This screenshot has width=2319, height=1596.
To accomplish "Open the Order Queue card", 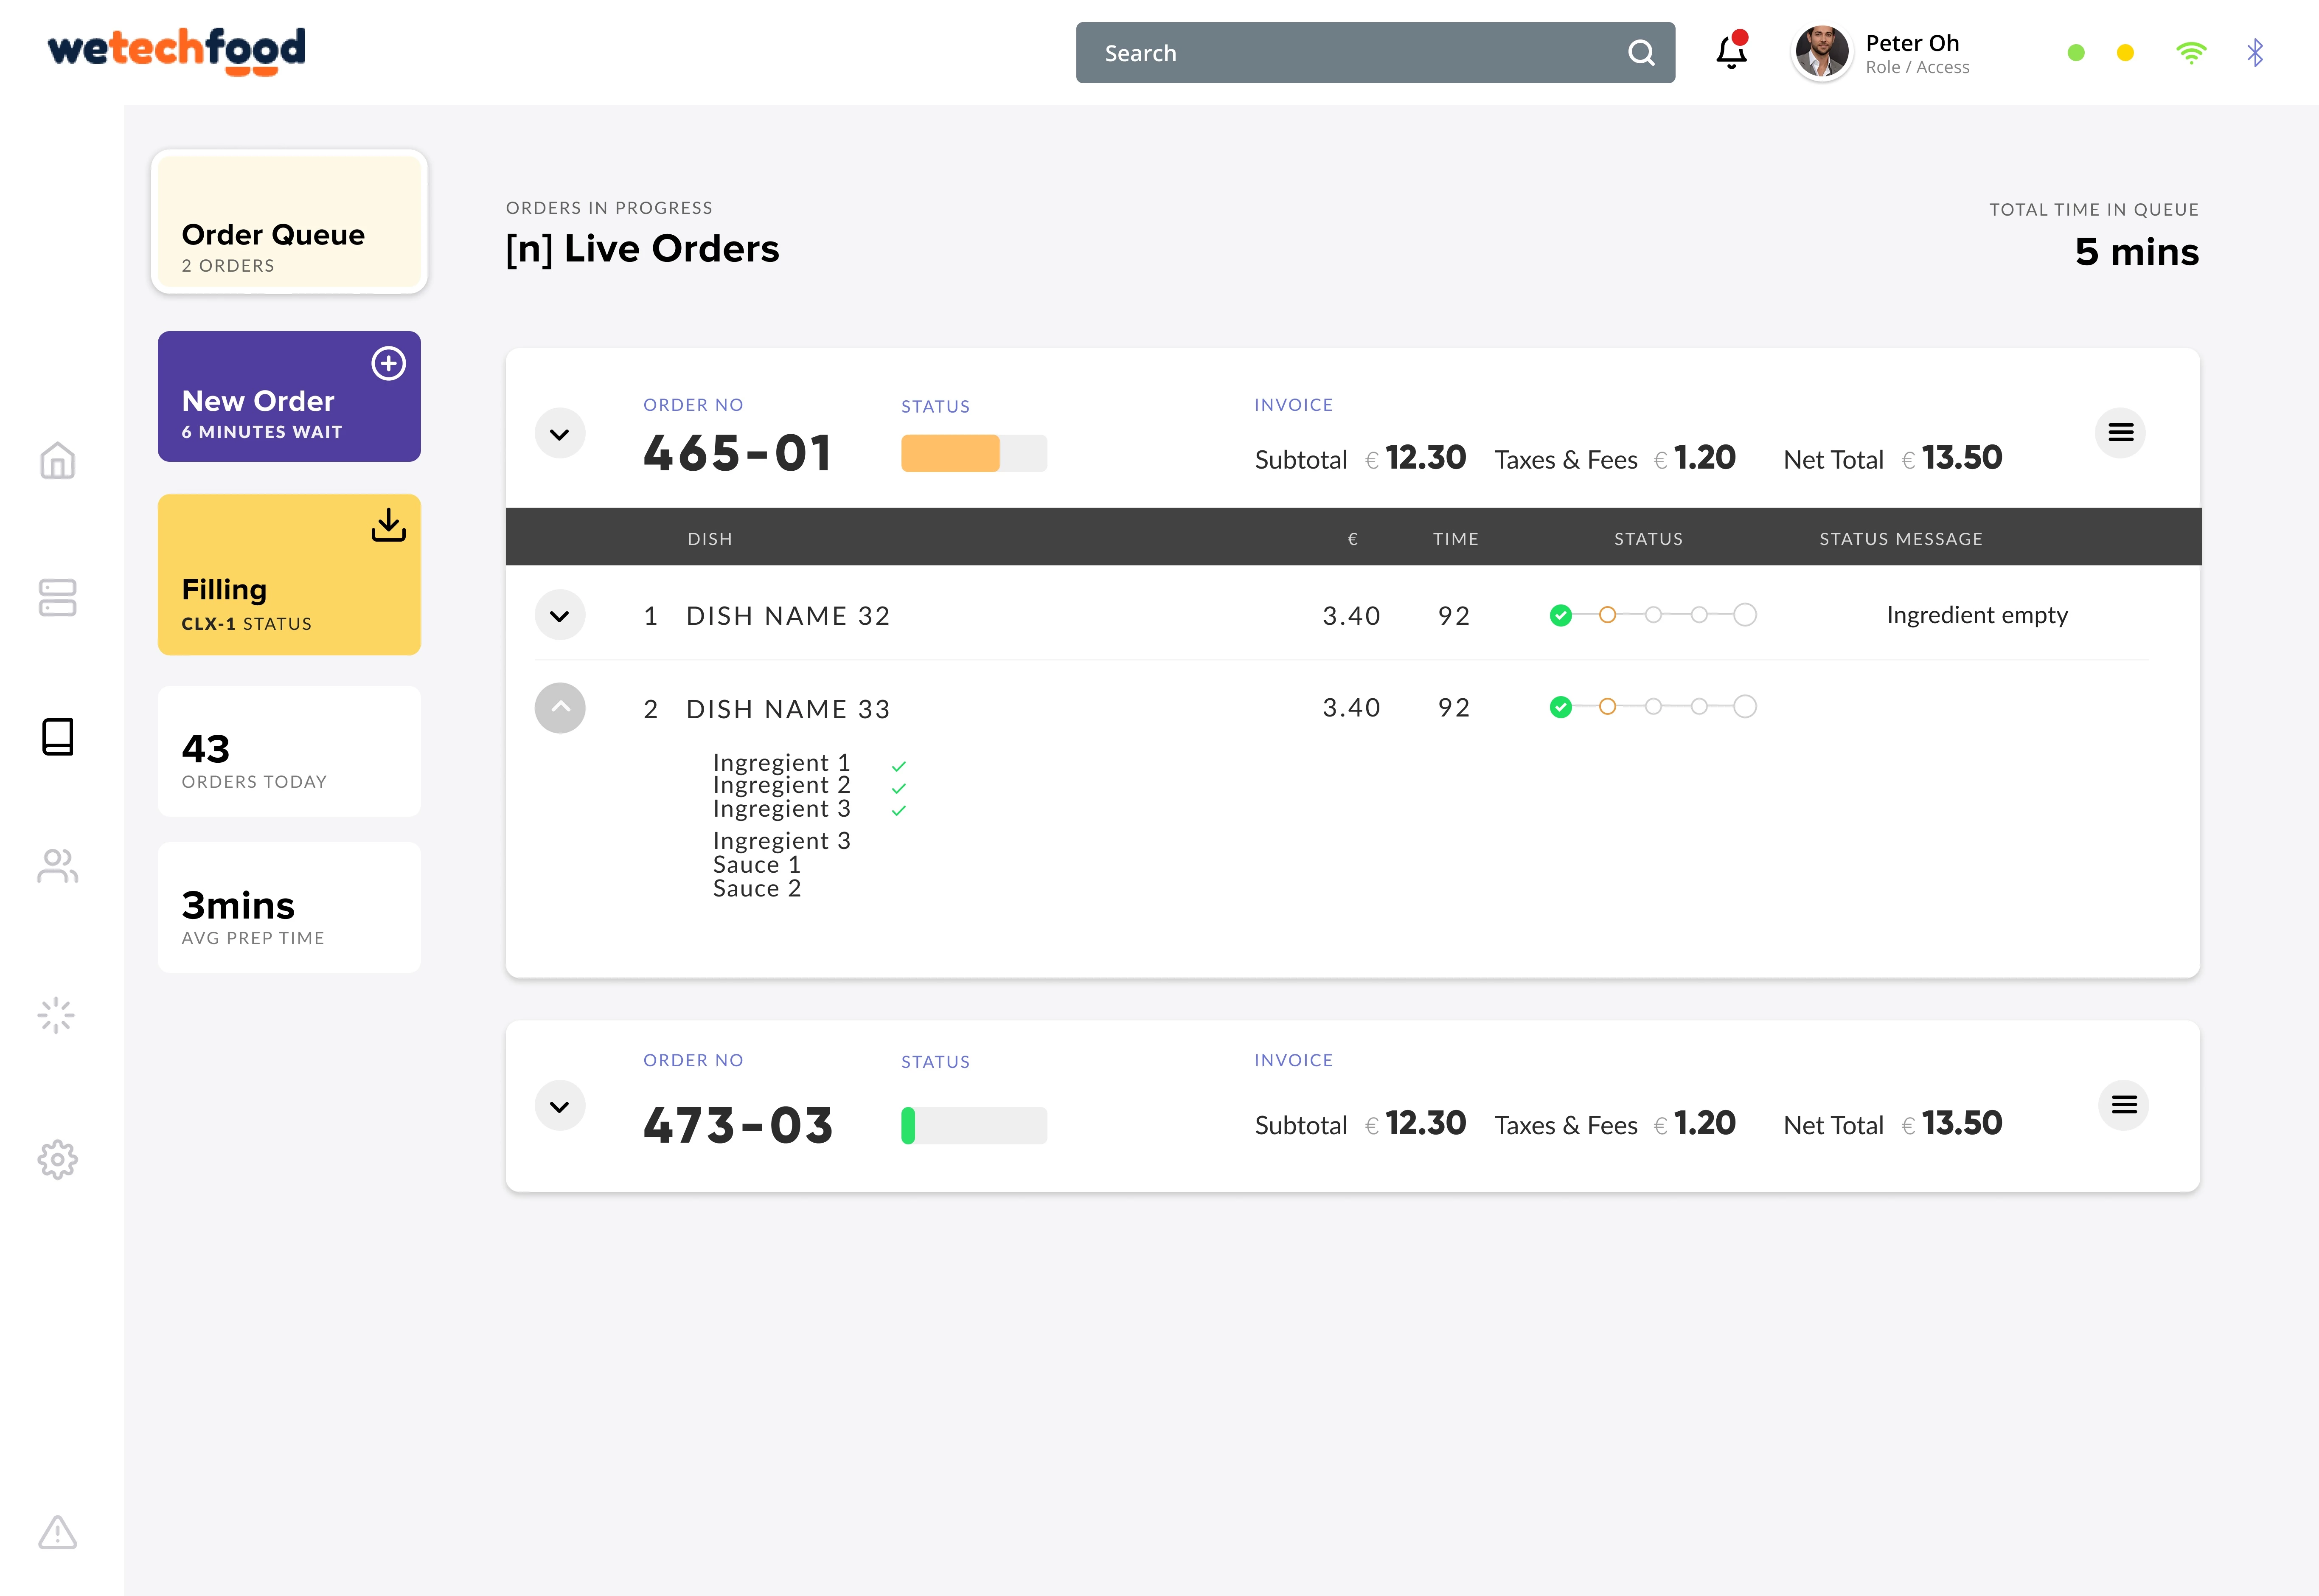I will tap(290, 222).
